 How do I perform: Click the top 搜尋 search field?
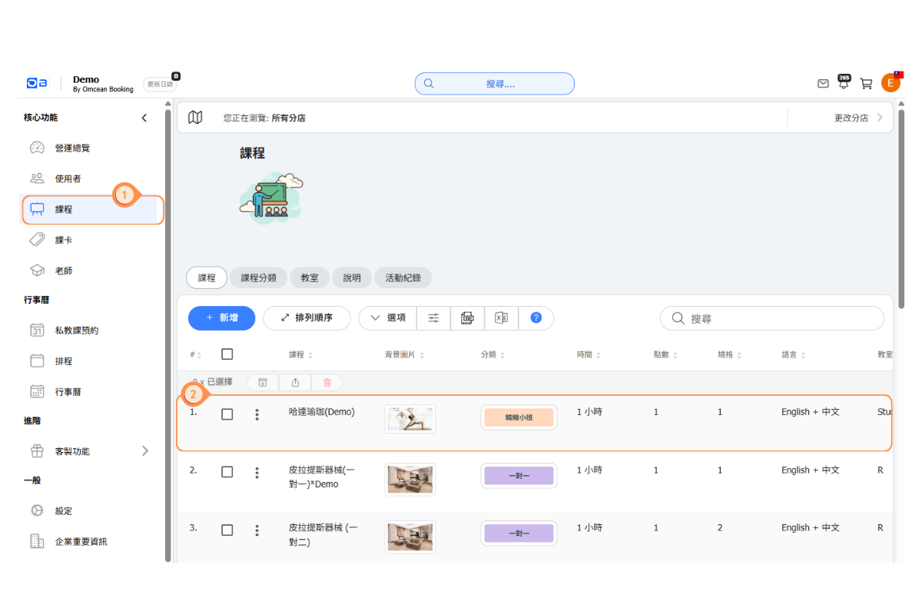pyautogui.click(x=495, y=84)
